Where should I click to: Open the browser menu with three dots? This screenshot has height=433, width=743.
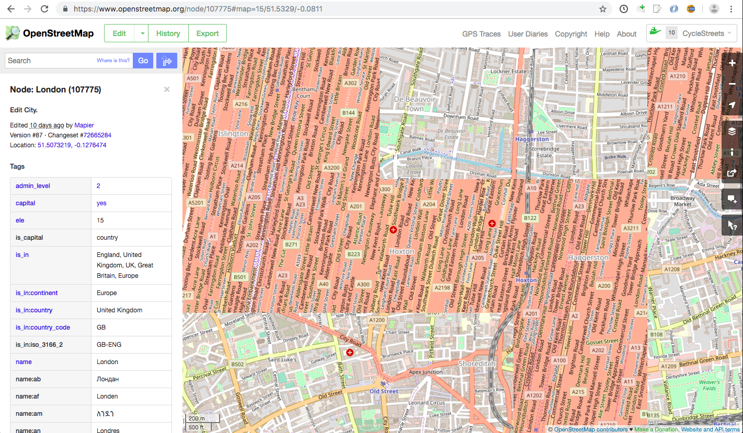click(731, 9)
